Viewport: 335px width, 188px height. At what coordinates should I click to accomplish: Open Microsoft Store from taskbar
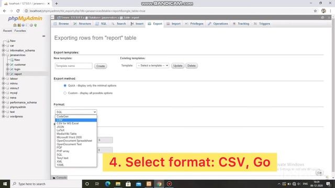128,184
